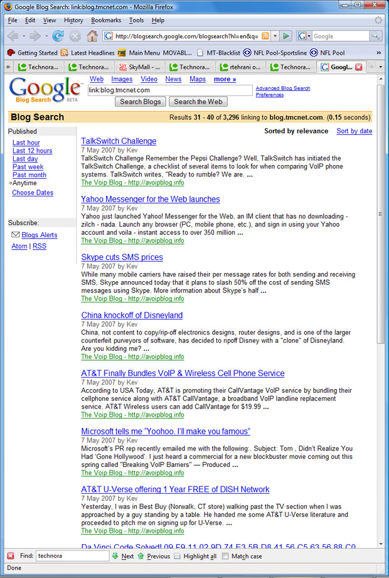The image size is (389, 578).
Task: Open the Bookmarks menu
Action: tap(105, 20)
